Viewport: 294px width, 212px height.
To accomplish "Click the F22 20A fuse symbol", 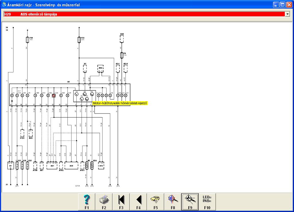I will 79,40.
